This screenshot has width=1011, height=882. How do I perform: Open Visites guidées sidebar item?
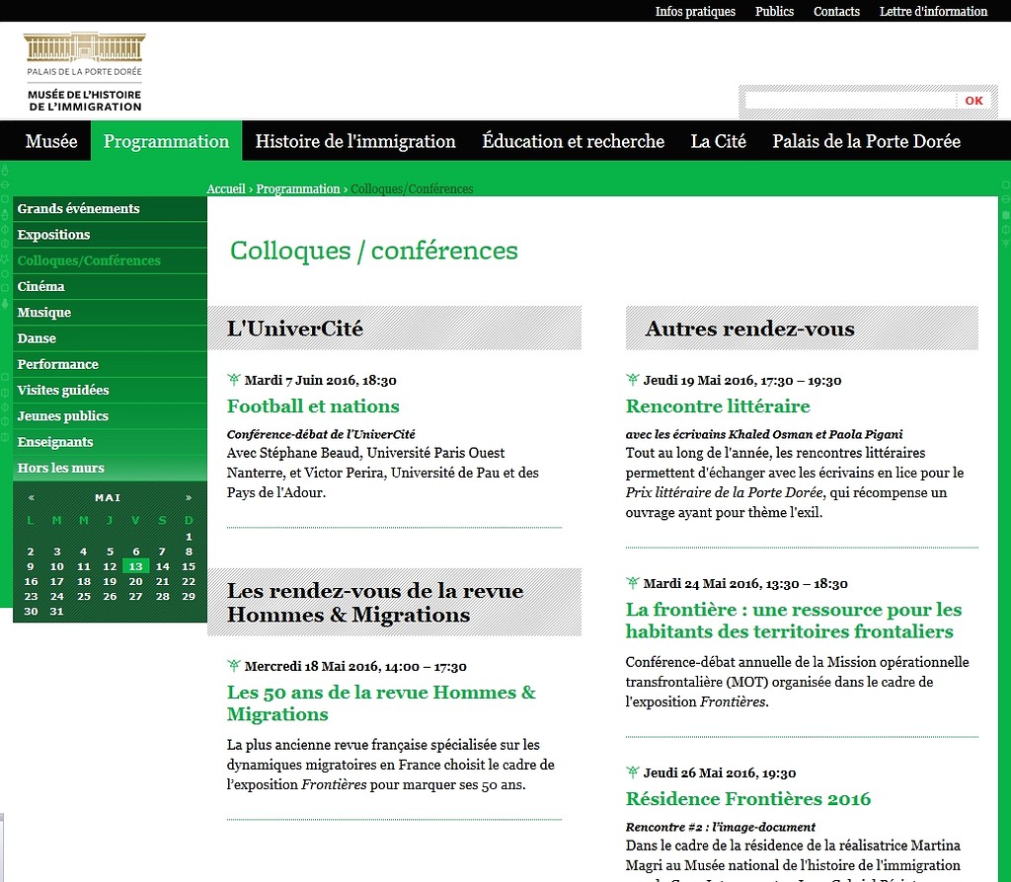tap(110, 390)
